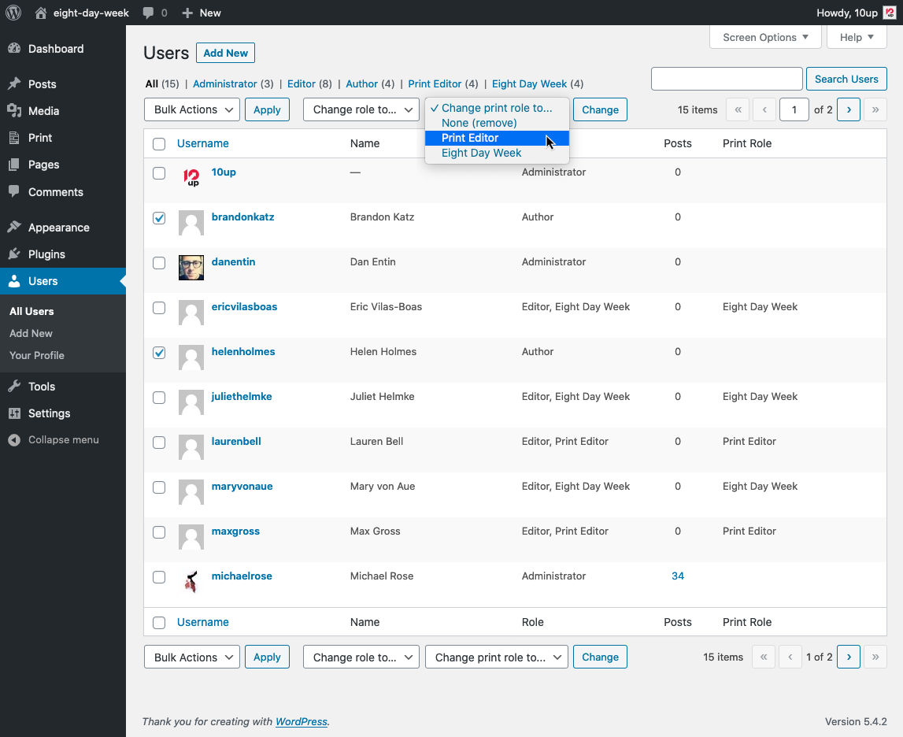Click the Users person icon in sidebar

pos(14,281)
